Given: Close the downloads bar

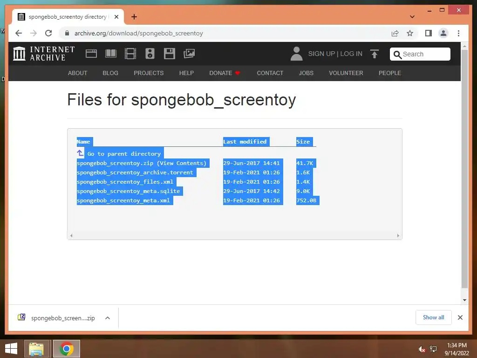Looking at the screenshot, I should click(x=460, y=317).
